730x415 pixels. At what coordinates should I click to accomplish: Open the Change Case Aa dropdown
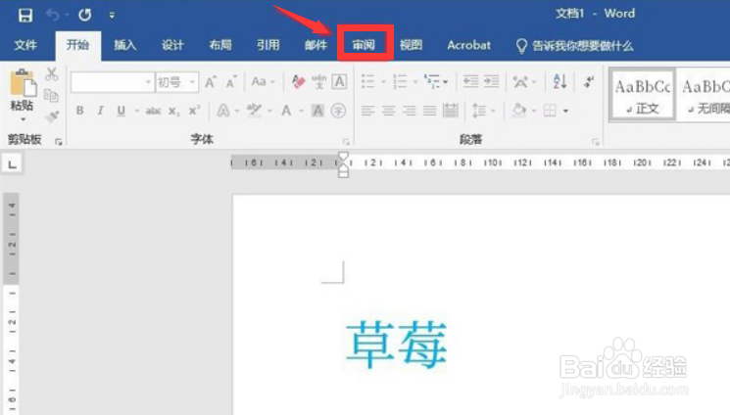[x=263, y=82]
